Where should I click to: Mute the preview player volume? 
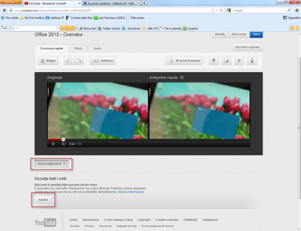(64, 144)
